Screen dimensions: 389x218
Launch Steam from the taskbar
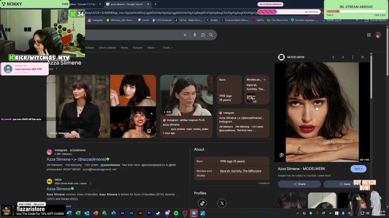158,213
